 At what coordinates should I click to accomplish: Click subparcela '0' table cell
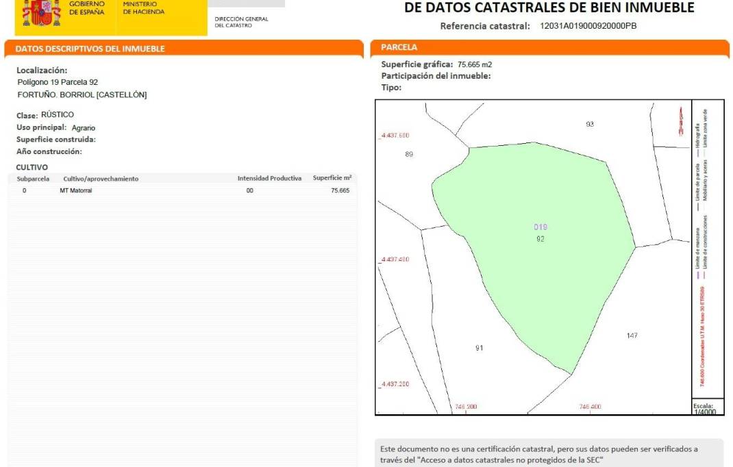click(x=24, y=191)
